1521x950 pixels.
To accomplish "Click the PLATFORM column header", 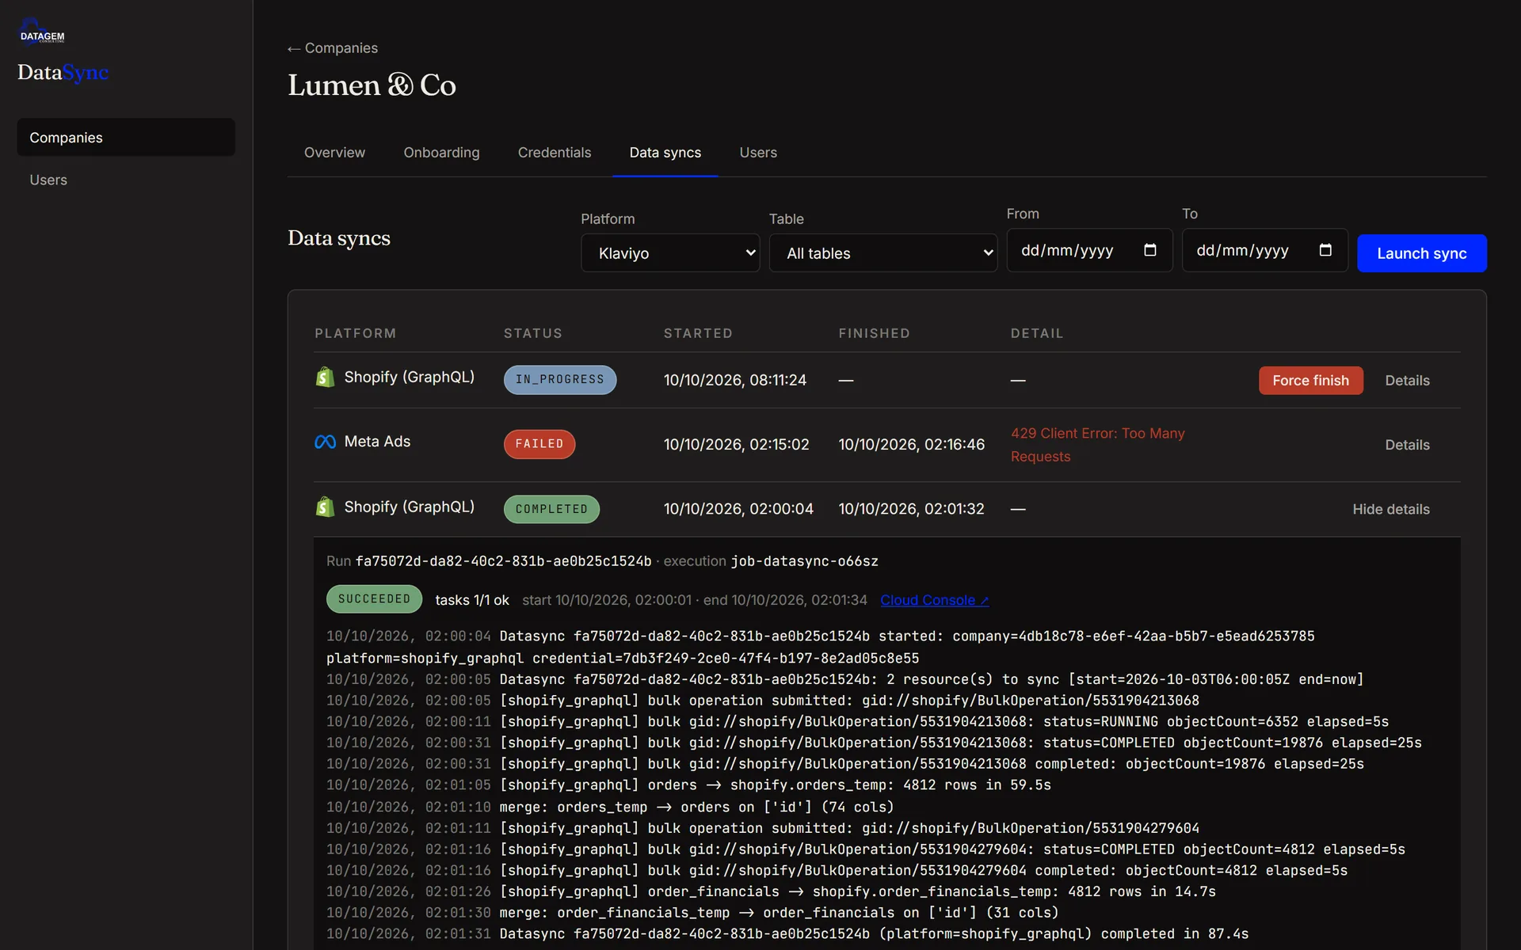I will [356, 333].
